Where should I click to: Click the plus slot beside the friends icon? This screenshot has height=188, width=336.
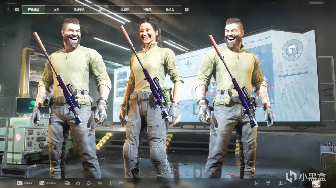(x=296, y=183)
